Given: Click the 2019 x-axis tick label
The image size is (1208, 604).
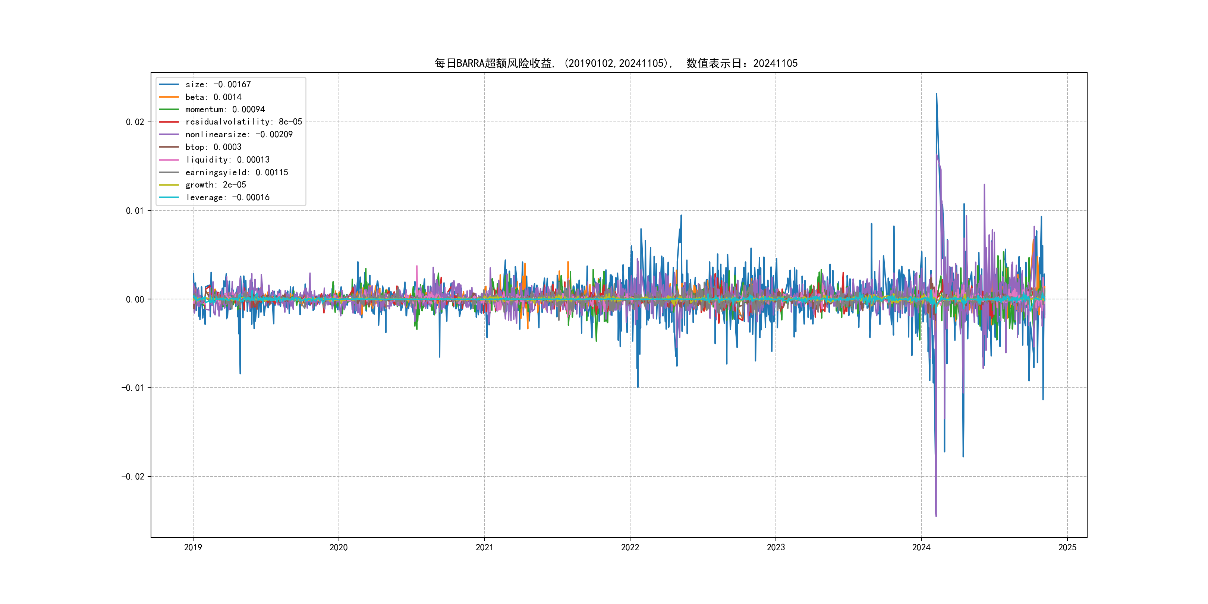Looking at the screenshot, I should pyautogui.click(x=193, y=547).
